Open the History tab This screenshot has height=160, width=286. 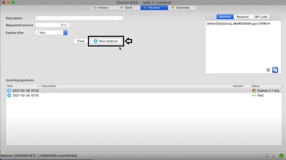(x=103, y=8)
